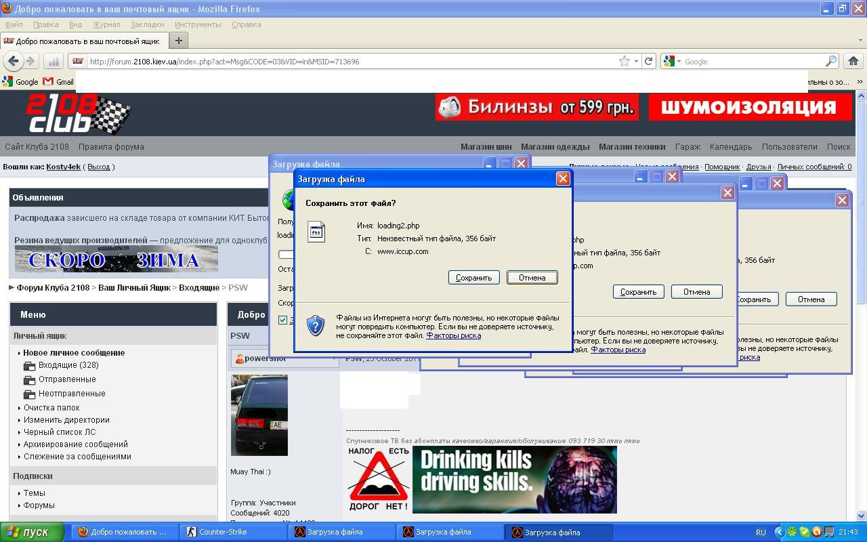Image resolution: width=867 pixels, height=542 pixels.
Task: Click Отмена in the rightmost dialog
Action: point(811,299)
